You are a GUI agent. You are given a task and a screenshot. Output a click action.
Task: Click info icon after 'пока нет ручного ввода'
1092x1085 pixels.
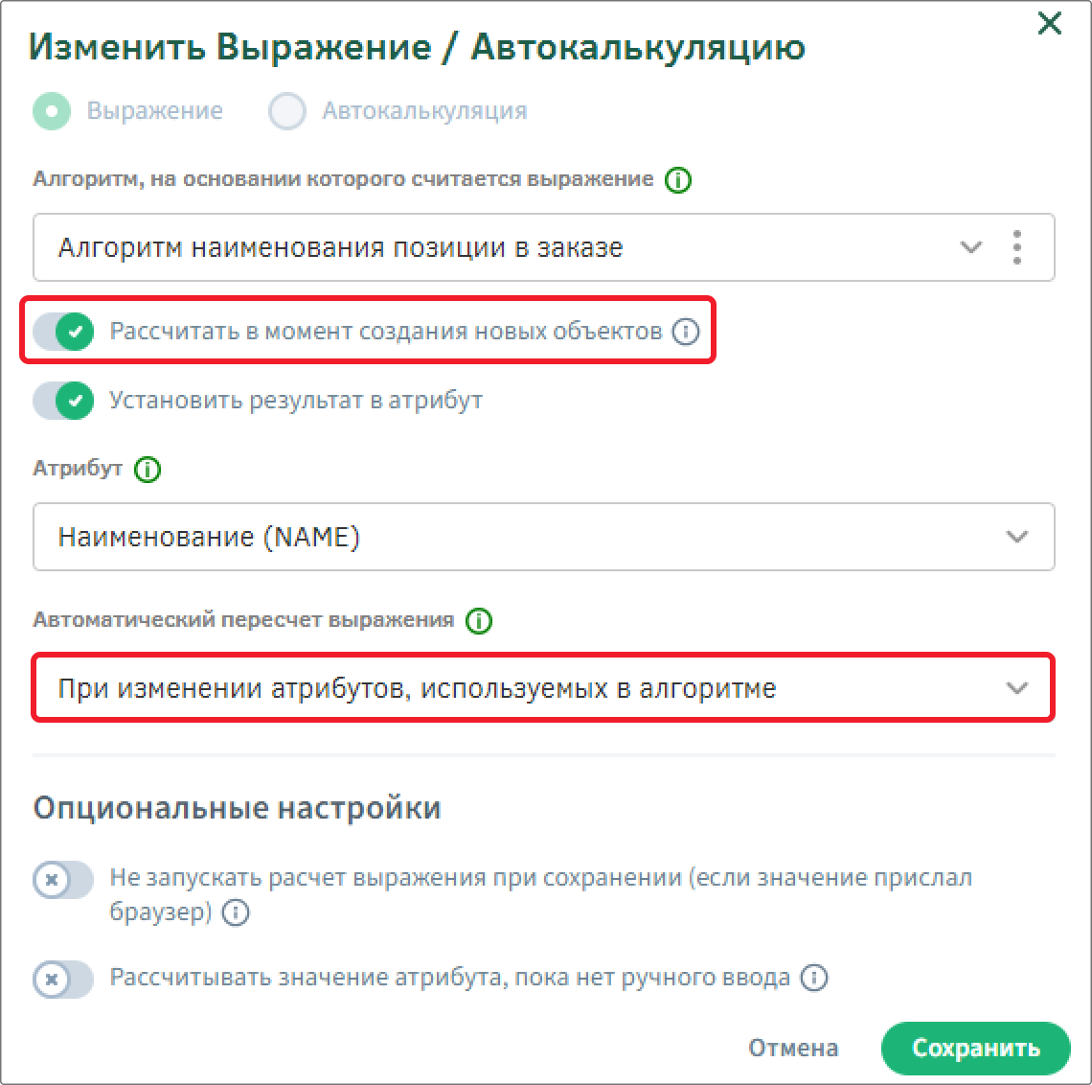813,978
